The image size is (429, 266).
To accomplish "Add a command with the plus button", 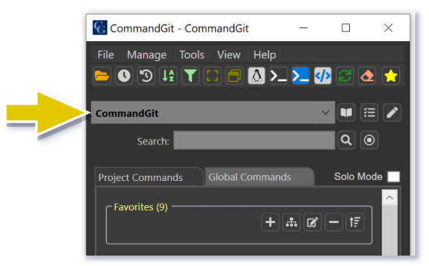I will [270, 223].
